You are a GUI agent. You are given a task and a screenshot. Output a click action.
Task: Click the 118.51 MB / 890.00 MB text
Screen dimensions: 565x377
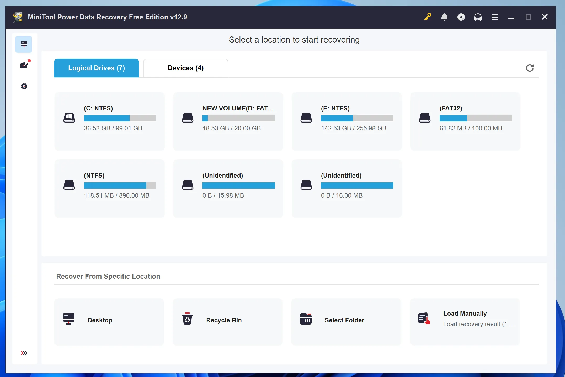coord(117,195)
